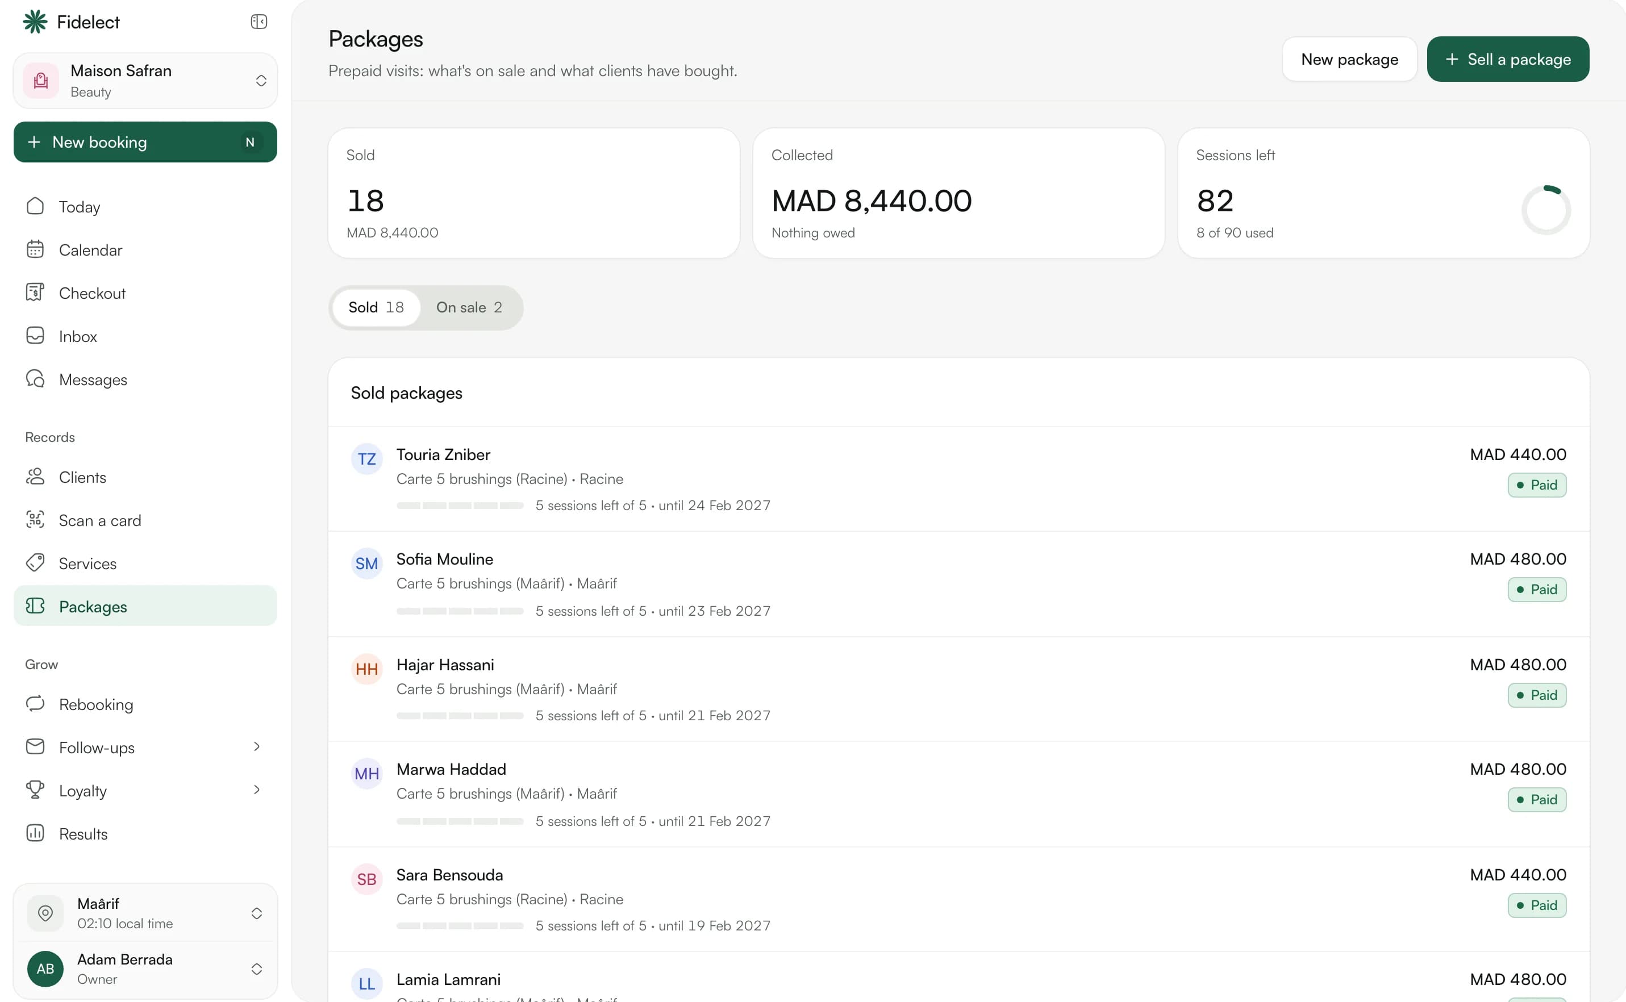This screenshot has width=1626, height=1002.
Task: Click Touria Zniber's session progress bar
Action: click(x=460, y=506)
